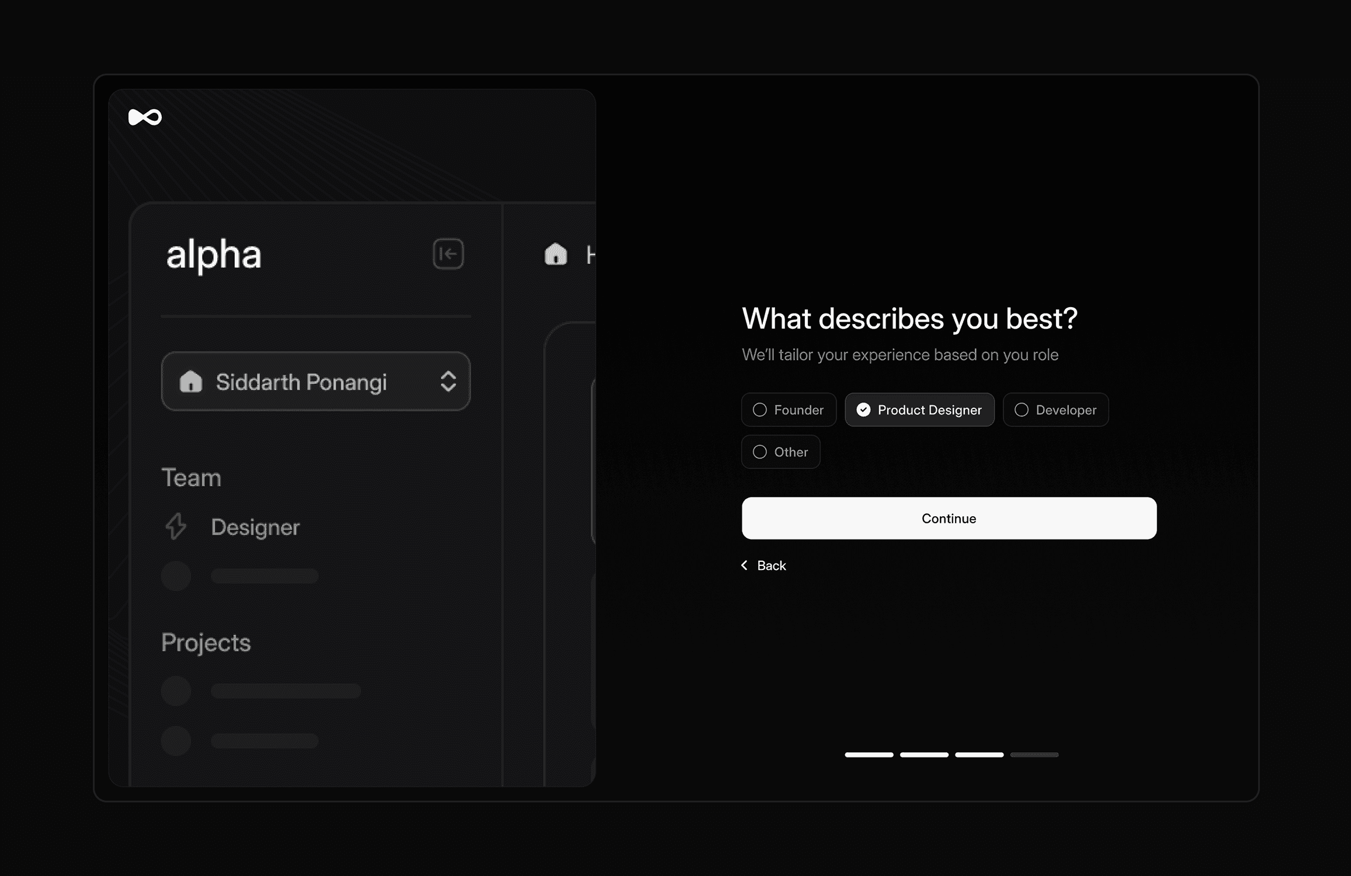Screen dimensions: 1351x876
Task: Click the fourth progress bar at the bottom
Action: (1034, 755)
